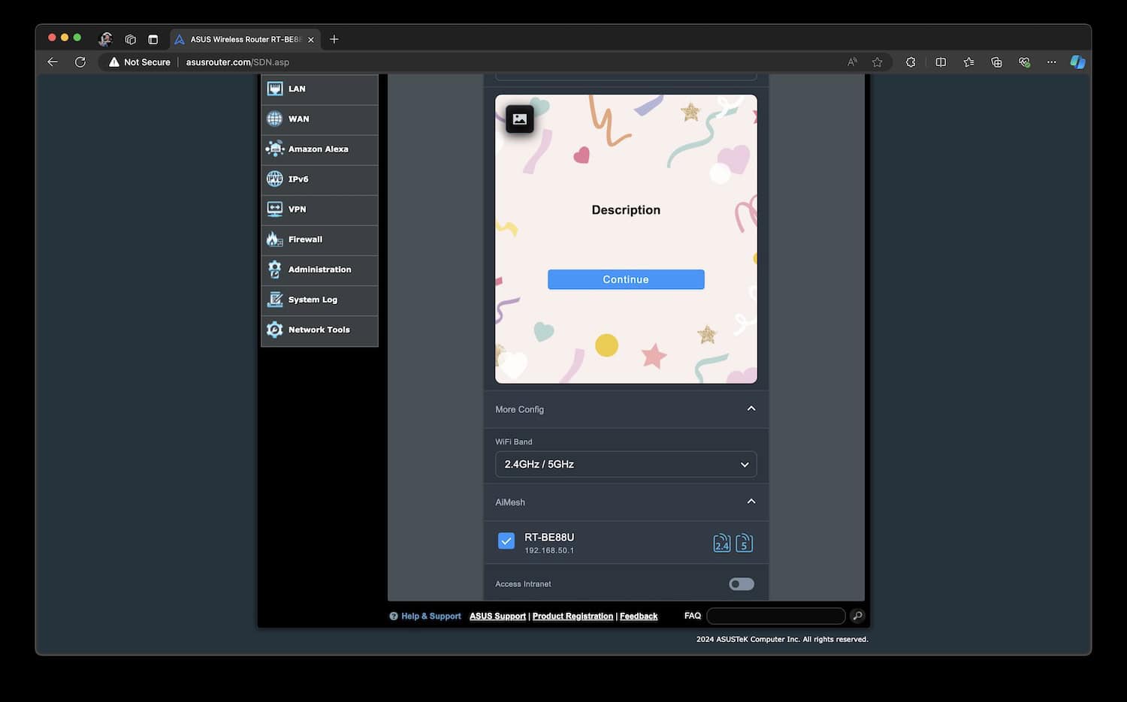Select the LAN menu item

319,89
